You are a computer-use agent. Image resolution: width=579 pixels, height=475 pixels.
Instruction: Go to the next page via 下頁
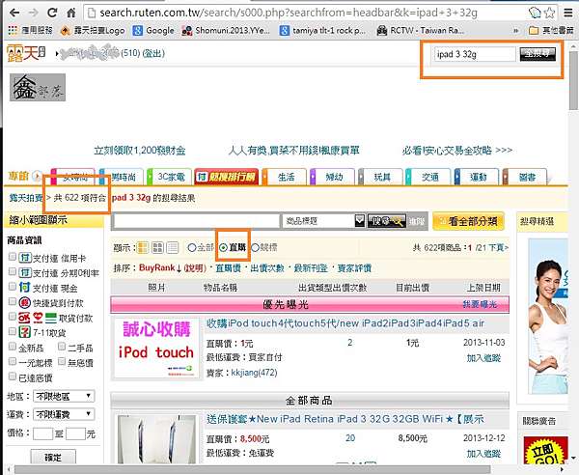click(498, 247)
